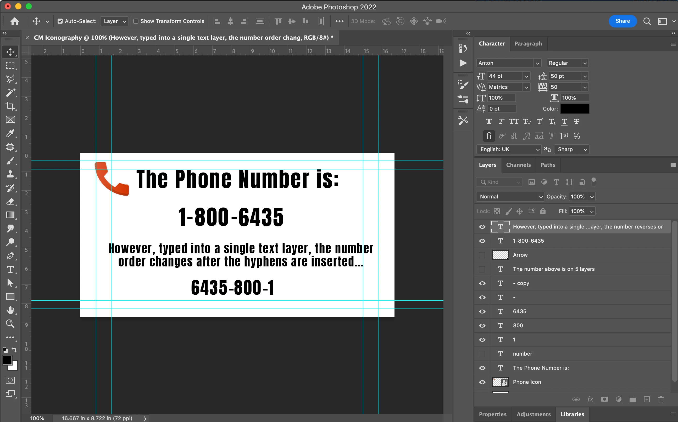
Task: Select the Crop tool
Action: click(x=10, y=106)
